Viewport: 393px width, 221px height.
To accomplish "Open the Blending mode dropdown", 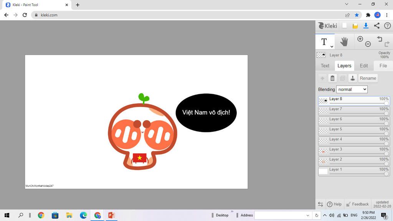I will (352, 89).
